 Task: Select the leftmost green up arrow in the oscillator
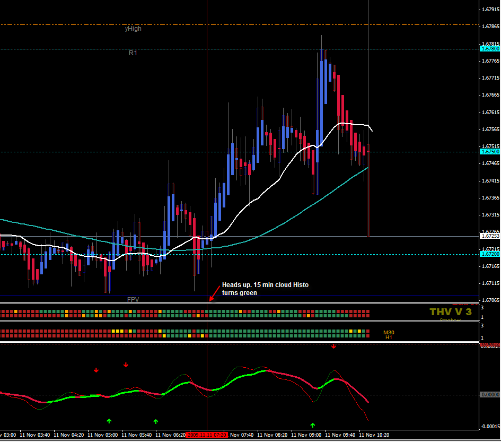pos(109,421)
